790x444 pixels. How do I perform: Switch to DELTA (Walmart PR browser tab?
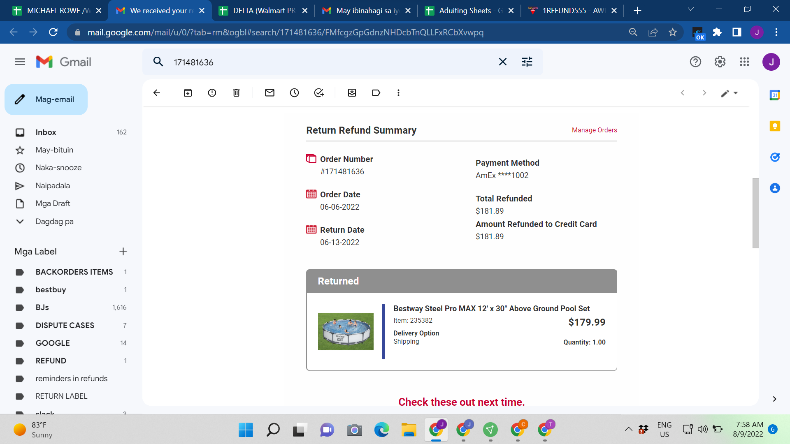click(x=263, y=11)
